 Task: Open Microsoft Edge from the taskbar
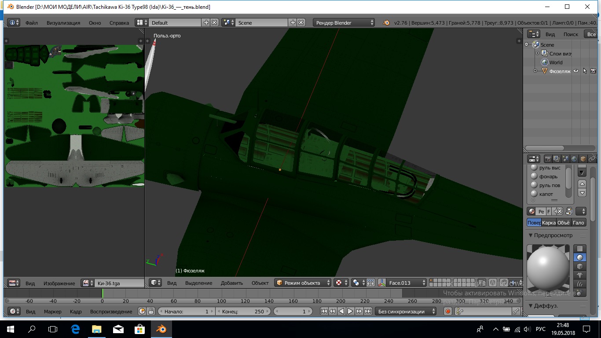coord(75,329)
